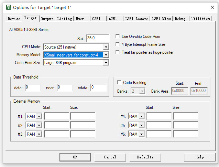This screenshot has height=167, width=219.
Task: Open the Help button
Action: pos(200,157)
